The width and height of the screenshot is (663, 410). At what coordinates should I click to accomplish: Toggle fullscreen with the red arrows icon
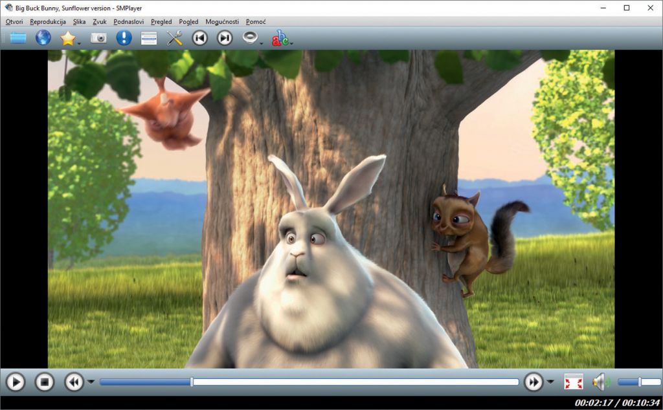click(x=573, y=382)
